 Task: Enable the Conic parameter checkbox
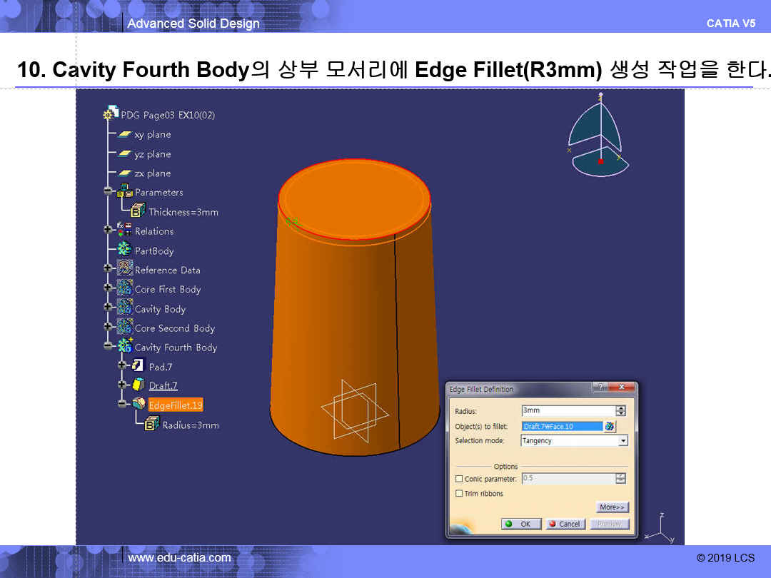459,479
